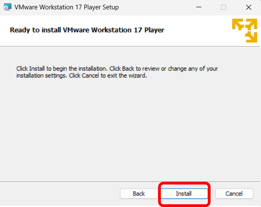Click the empty footer area left of Back
This screenshot has width=261, height=207.
pyautogui.click(x=58, y=194)
